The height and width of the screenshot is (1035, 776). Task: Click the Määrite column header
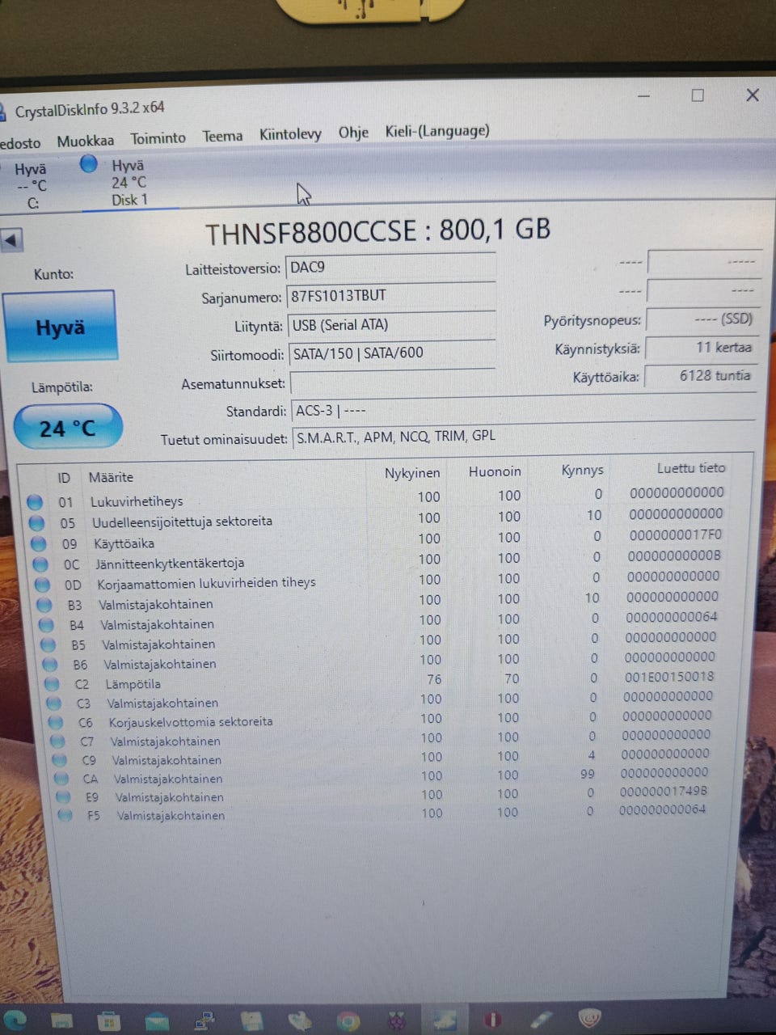click(x=111, y=477)
